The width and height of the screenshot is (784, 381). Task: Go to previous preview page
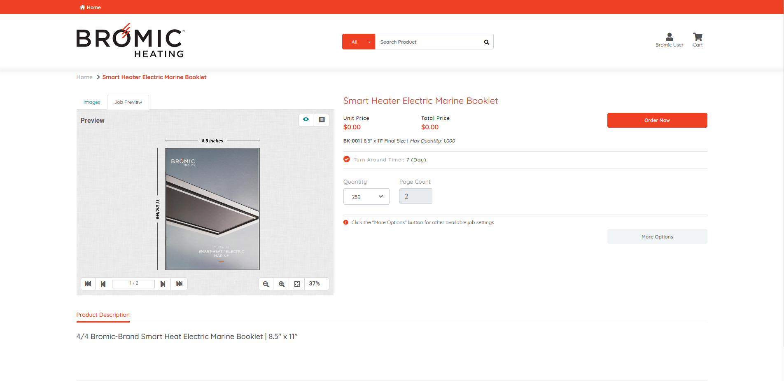tap(103, 284)
